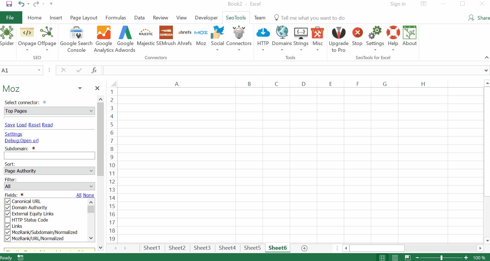Open Customize Quick Access Toolbar dropdown
Screen dimensions: 490x261
click(51, 4)
